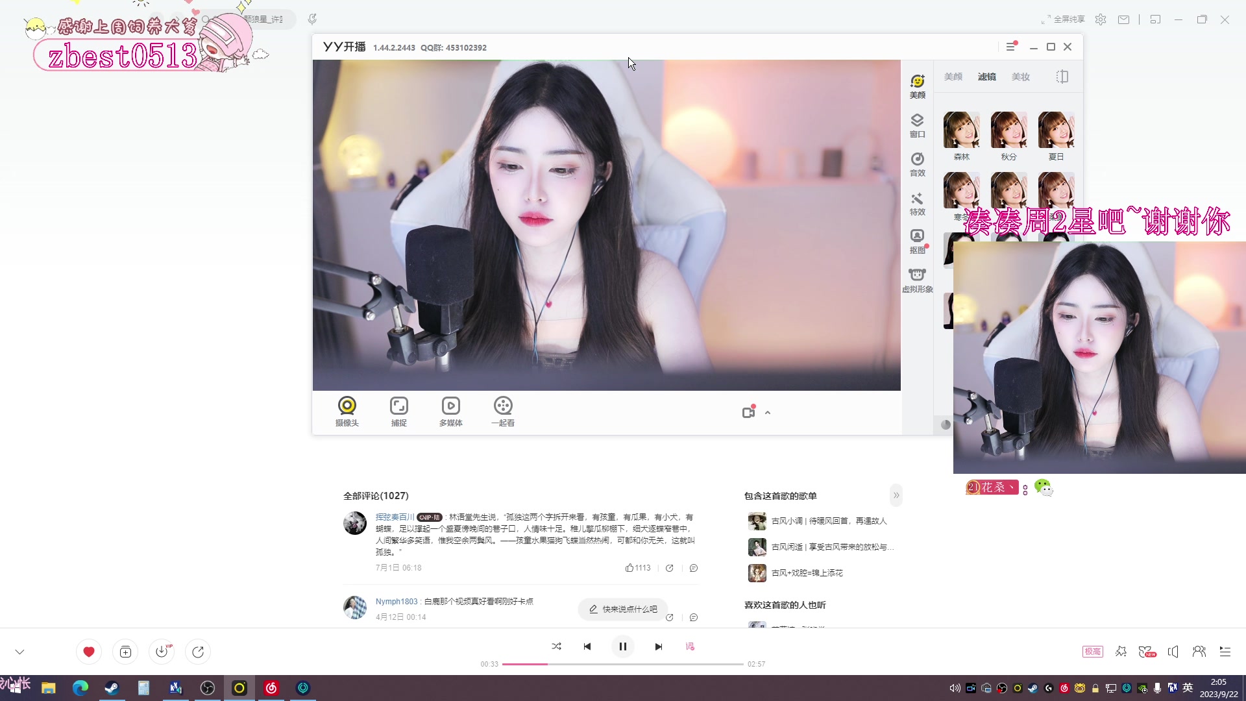1246x701 pixels.
Task: Collapse the player page with down chevron
Action: (x=19, y=652)
